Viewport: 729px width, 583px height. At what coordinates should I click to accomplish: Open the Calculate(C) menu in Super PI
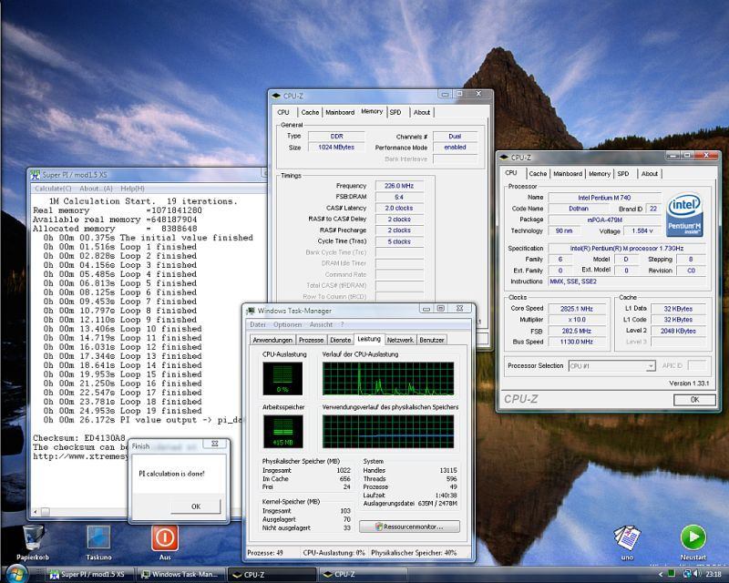[53, 189]
